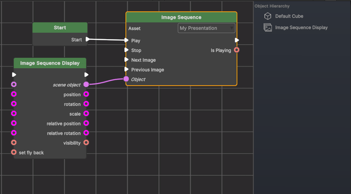
Task: Click the relative position input port
Action: 14,123
